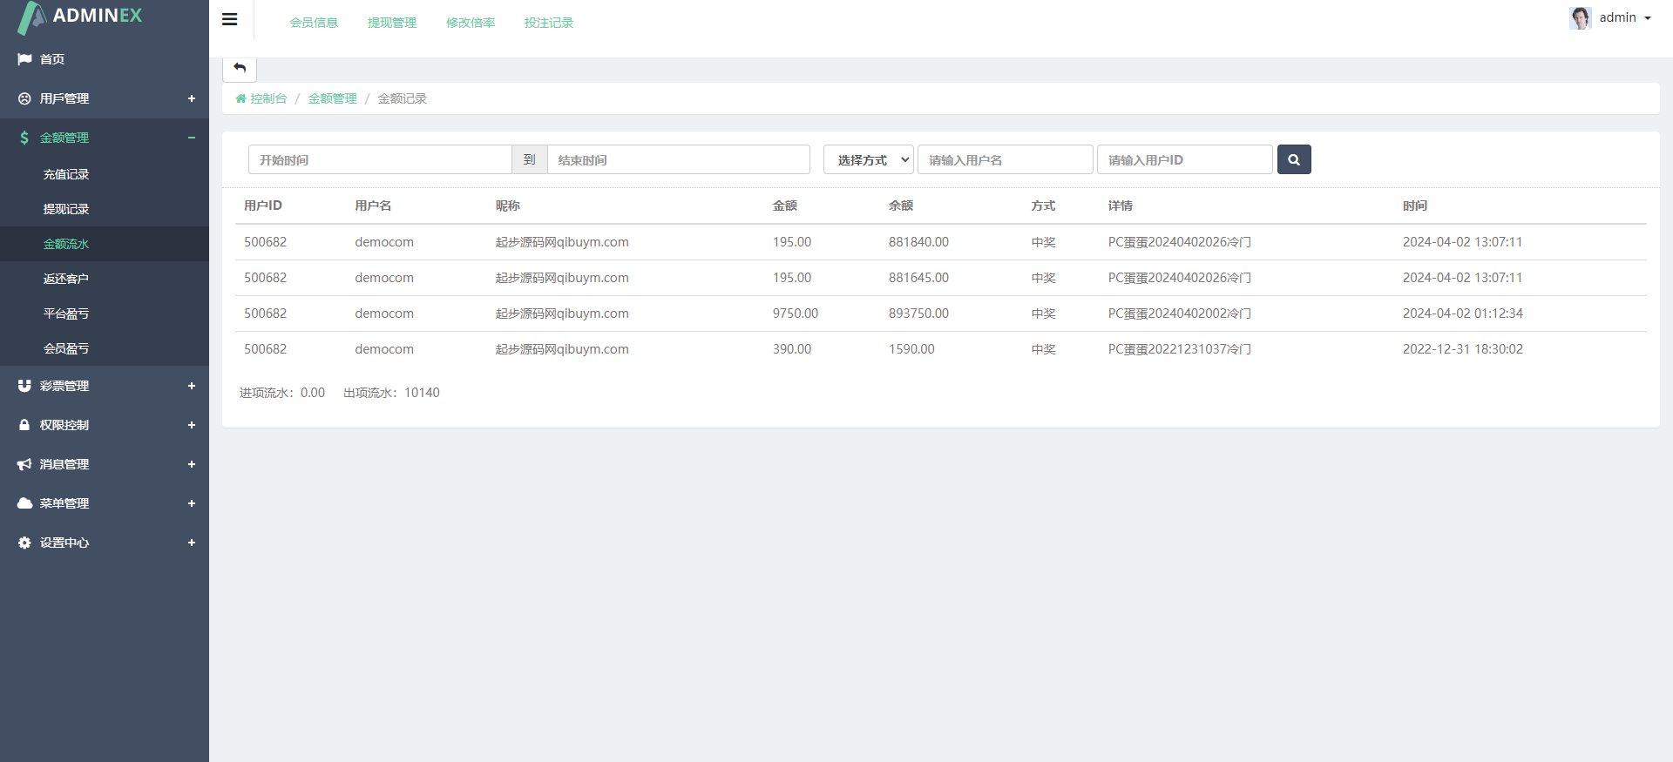Click the magnifier search button

(1294, 159)
